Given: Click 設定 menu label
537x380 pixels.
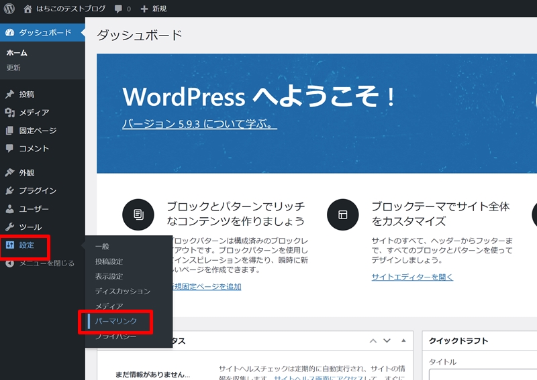Looking at the screenshot, I should (x=26, y=245).
